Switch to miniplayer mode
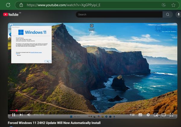The width and height of the screenshot is (181, 127). point(156,115)
